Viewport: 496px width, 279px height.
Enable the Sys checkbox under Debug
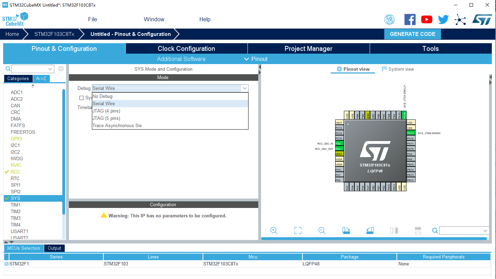82,98
